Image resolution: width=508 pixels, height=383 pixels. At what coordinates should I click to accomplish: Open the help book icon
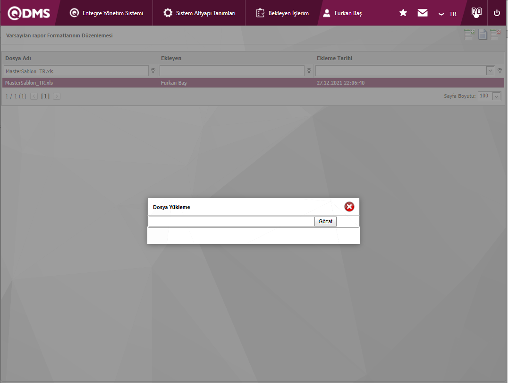pos(476,12)
